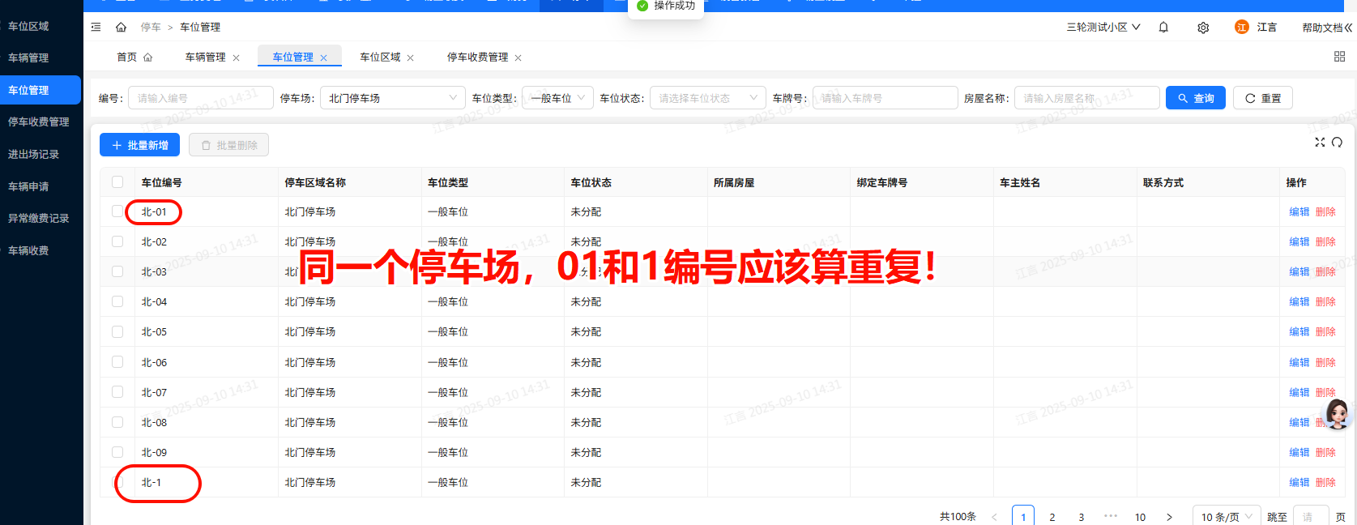Image resolution: width=1357 pixels, height=525 pixels.
Task: Click the 跳至 page number input
Action: (x=1311, y=517)
